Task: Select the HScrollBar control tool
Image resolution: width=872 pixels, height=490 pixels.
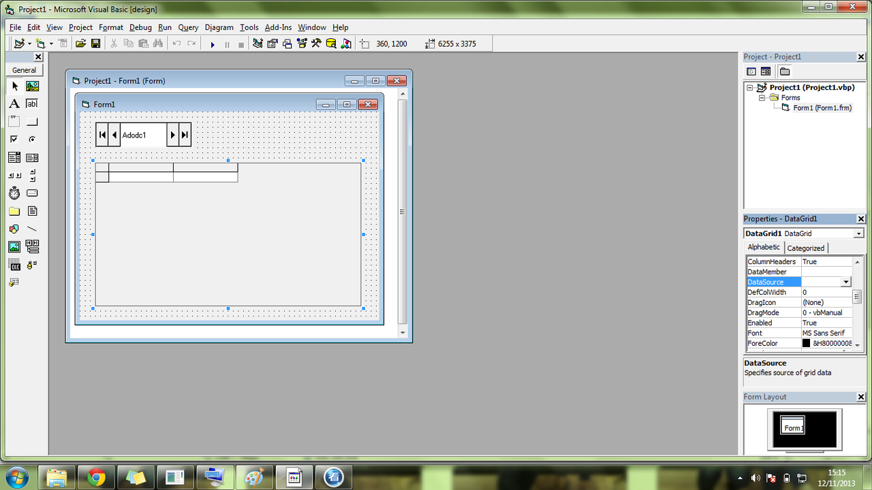Action: tap(14, 176)
